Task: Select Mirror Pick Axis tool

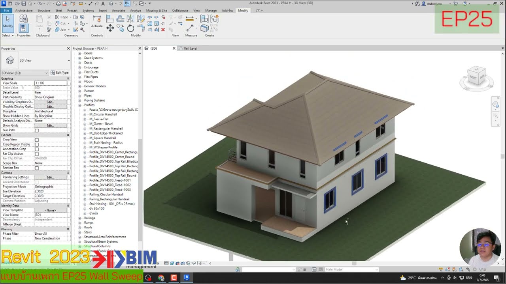Action: coord(130,18)
